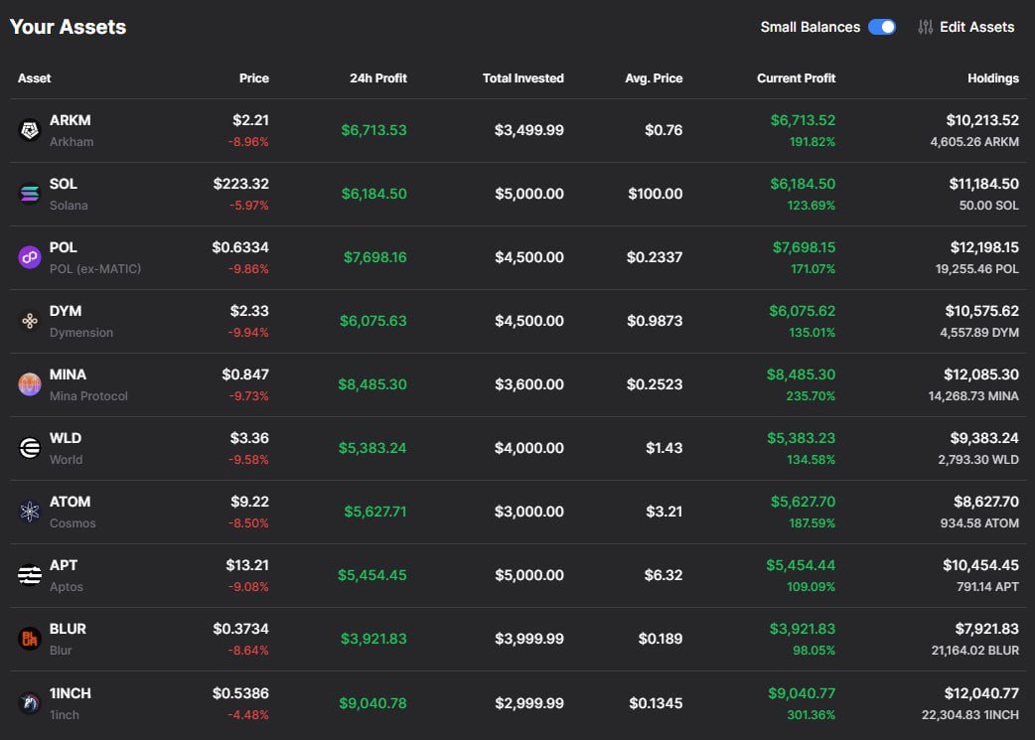
Task: Click the POL (ex-MATIC) subtitle
Action: [95, 269]
